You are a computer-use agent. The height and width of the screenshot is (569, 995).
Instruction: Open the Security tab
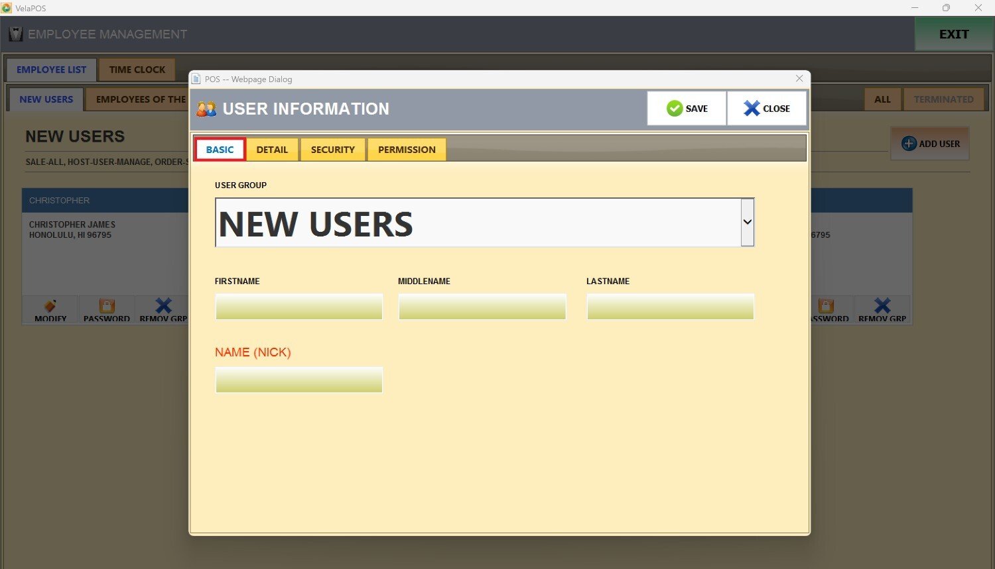tap(332, 150)
